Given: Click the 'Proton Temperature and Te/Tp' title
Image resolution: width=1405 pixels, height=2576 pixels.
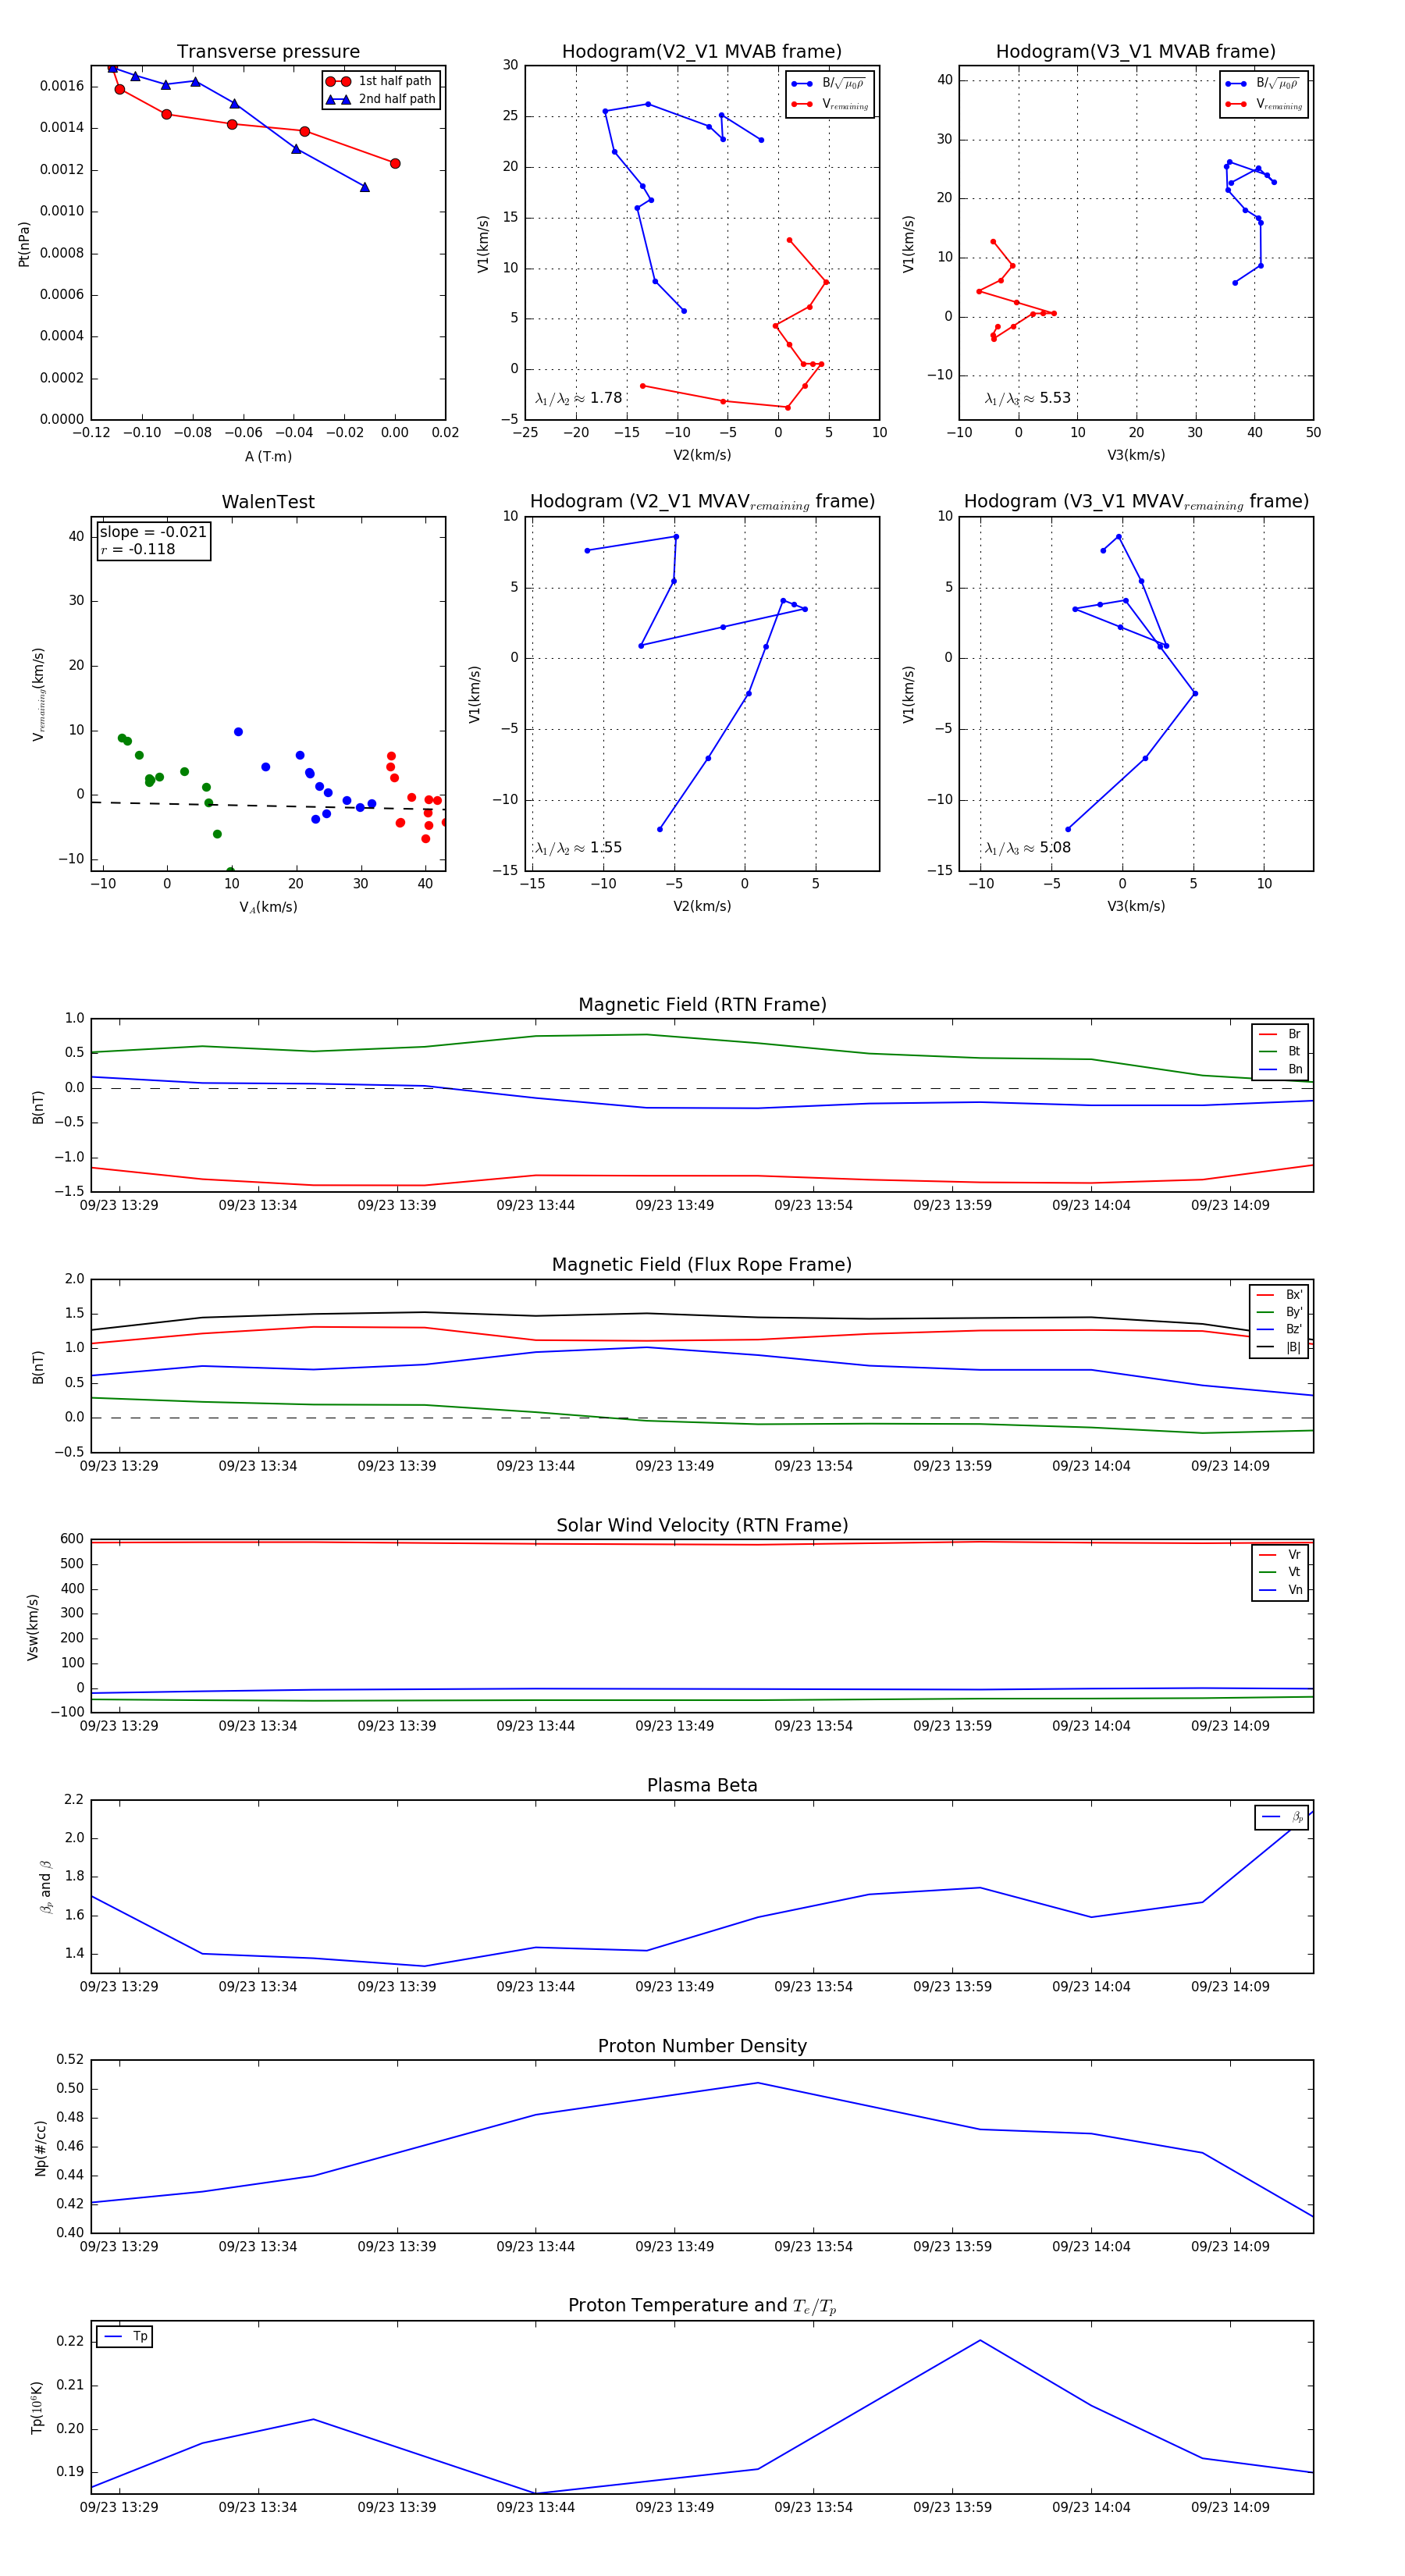Looking at the screenshot, I should click(702, 2306).
